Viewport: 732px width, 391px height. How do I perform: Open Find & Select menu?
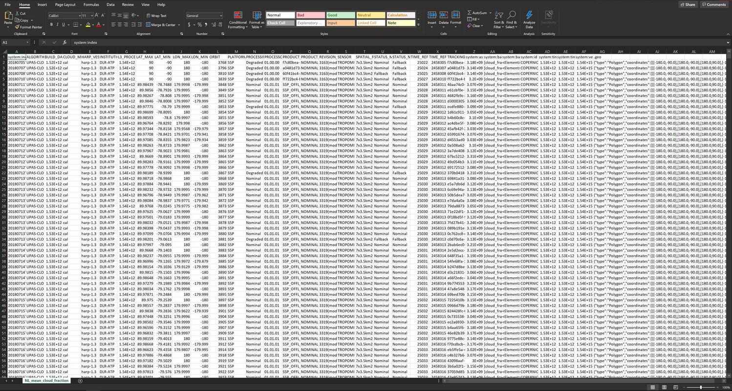click(x=512, y=20)
